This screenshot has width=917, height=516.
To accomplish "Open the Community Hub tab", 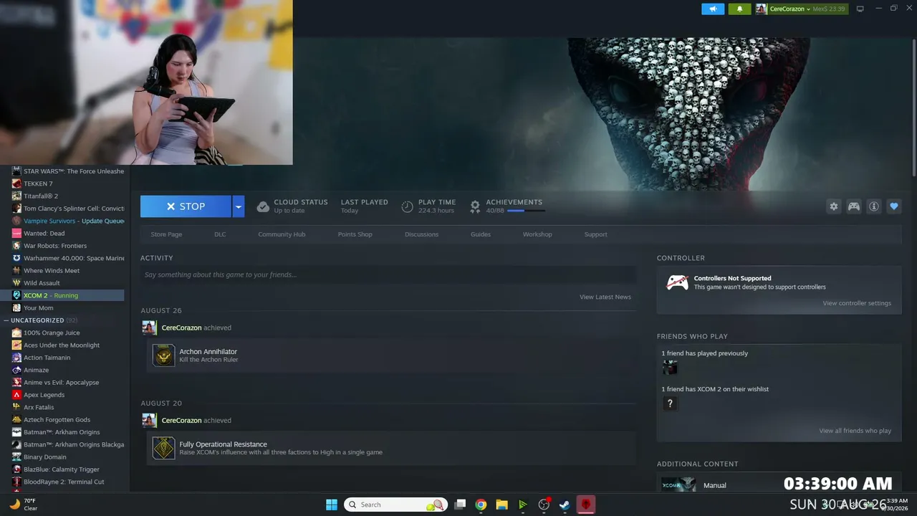I will 282,234.
